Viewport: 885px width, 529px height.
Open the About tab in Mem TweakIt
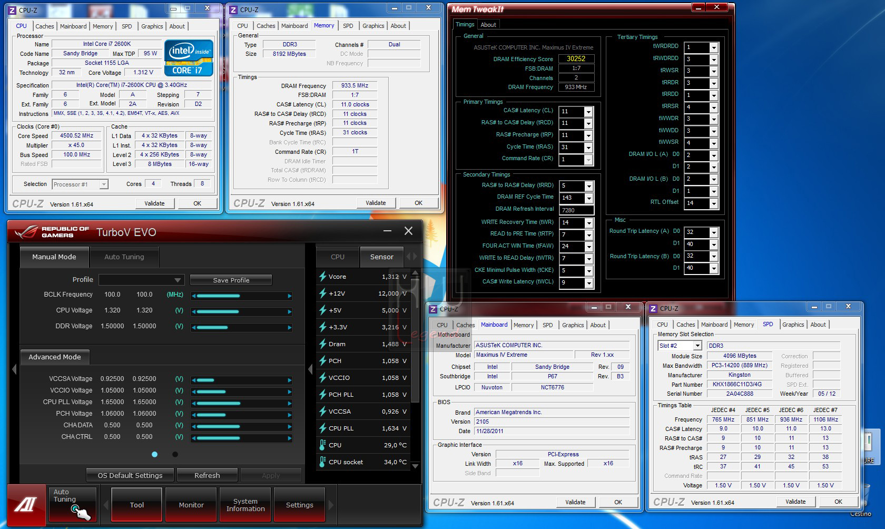pos(488,25)
